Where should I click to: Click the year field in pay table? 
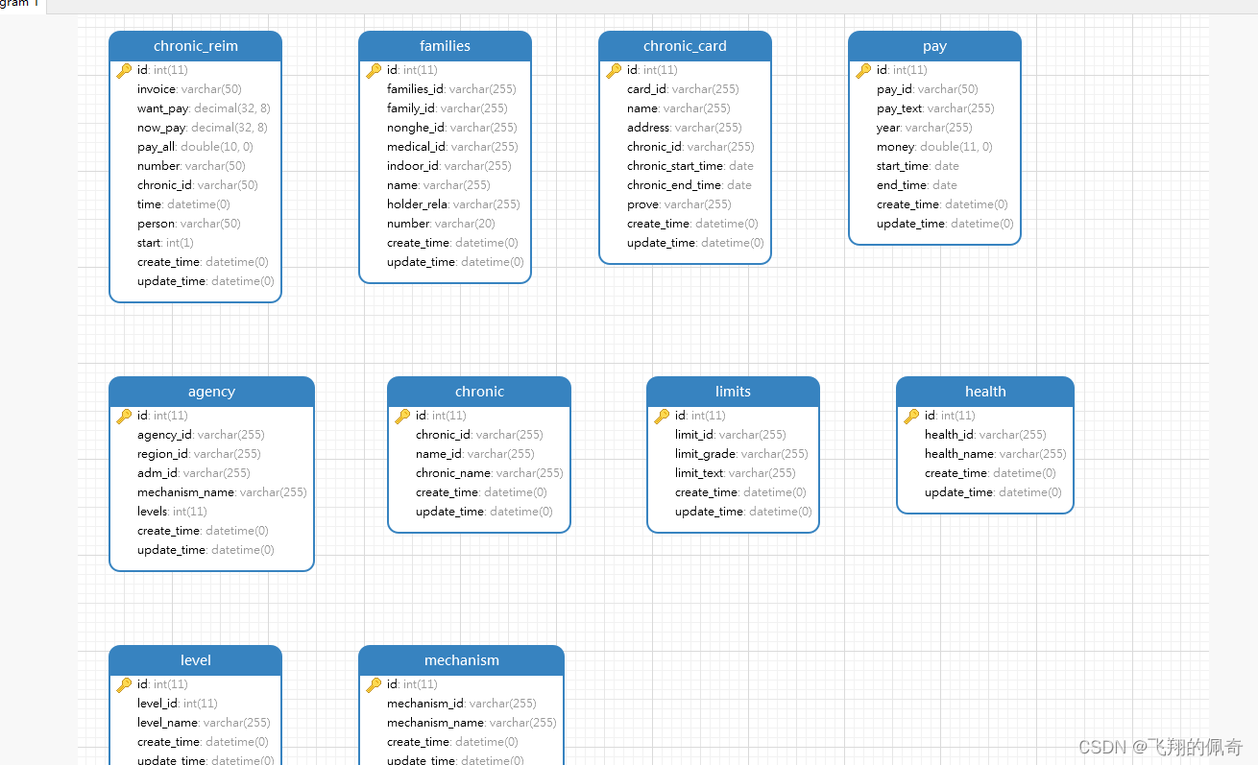pos(925,128)
